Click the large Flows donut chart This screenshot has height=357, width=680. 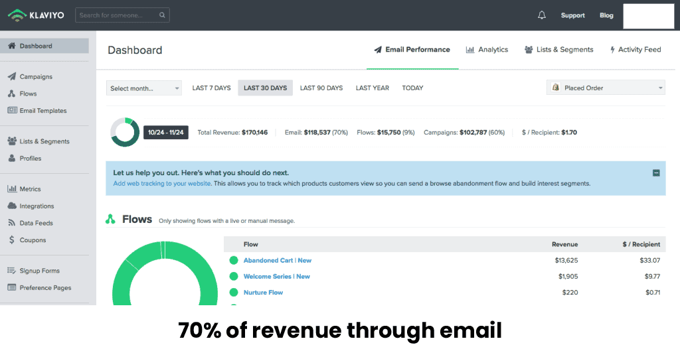click(165, 273)
